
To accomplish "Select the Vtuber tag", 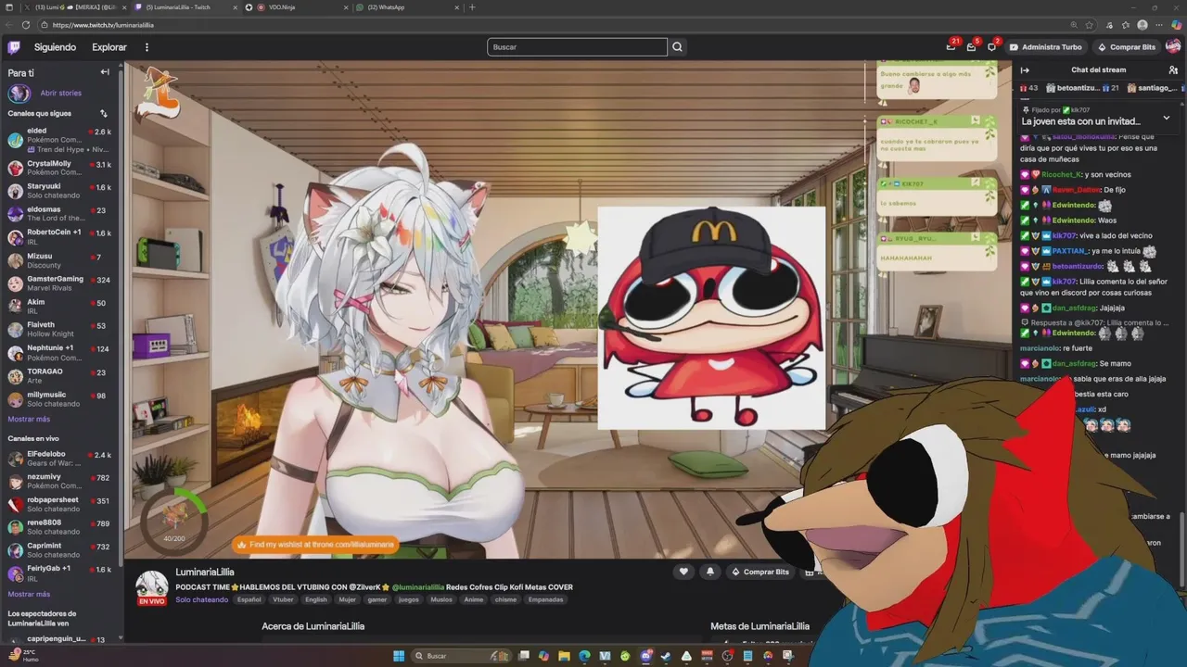I will click(x=283, y=599).
